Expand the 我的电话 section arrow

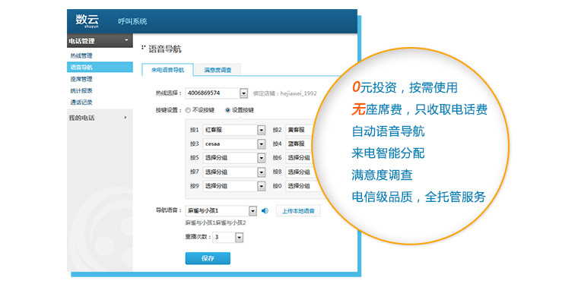pos(125,118)
